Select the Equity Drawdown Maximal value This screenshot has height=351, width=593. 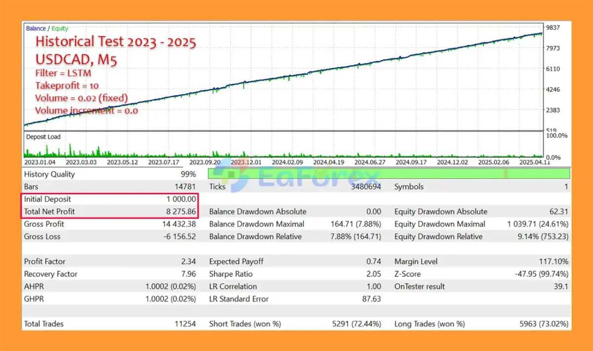tap(538, 224)
